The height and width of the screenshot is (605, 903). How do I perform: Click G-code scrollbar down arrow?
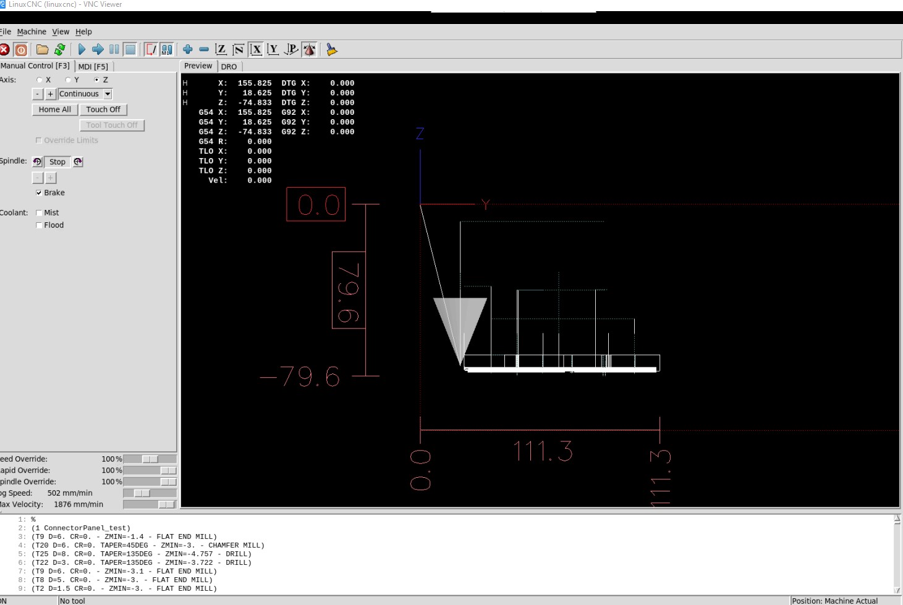897,590
